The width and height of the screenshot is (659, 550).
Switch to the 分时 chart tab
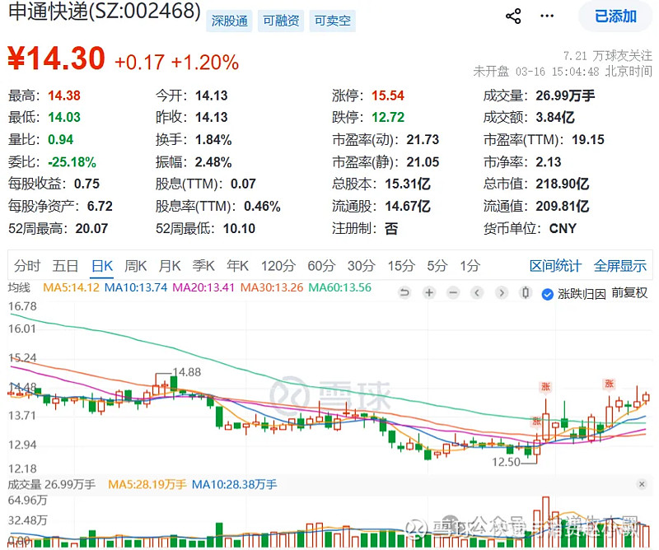point(27,266)
